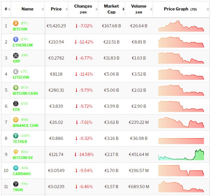The image size is (211, 196).
Task: Sort by Market Cap header
Action: coord(112,9)
